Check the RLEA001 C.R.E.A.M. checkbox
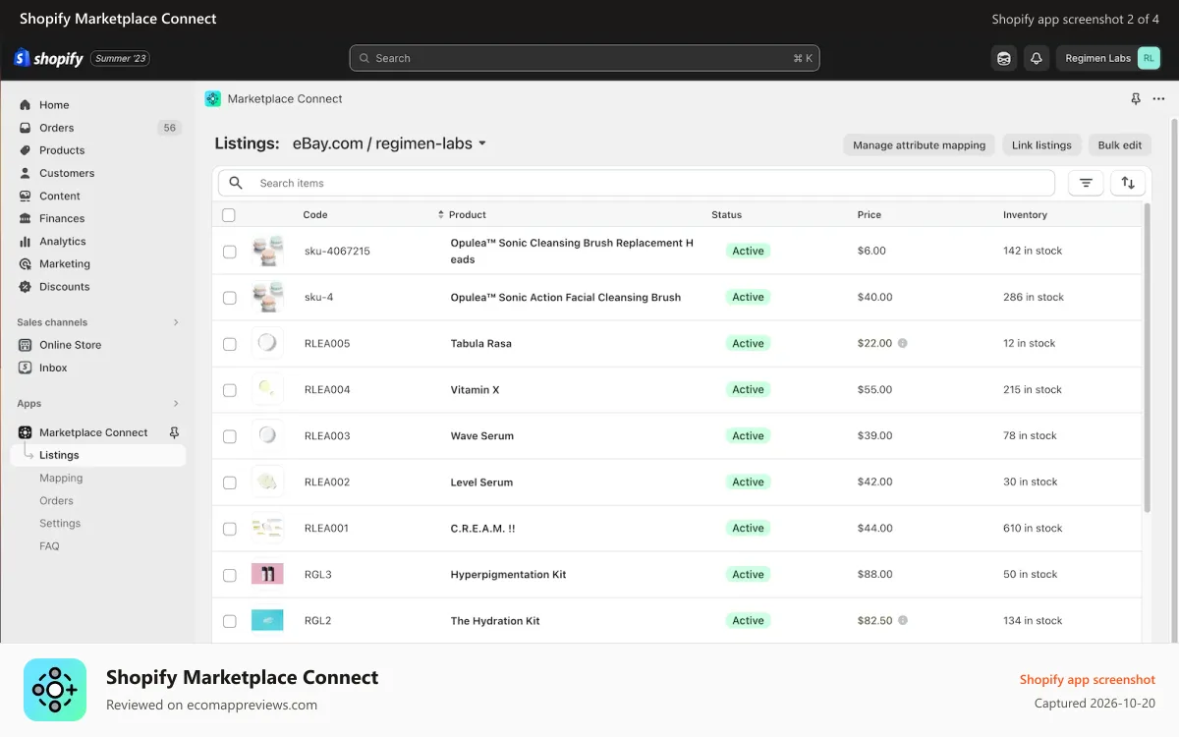Image resolution: width=1179 pixels, height=737 pixels. [229, 529]
